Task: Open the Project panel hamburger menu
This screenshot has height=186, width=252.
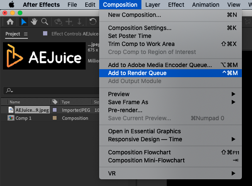Action: point(26,34)
